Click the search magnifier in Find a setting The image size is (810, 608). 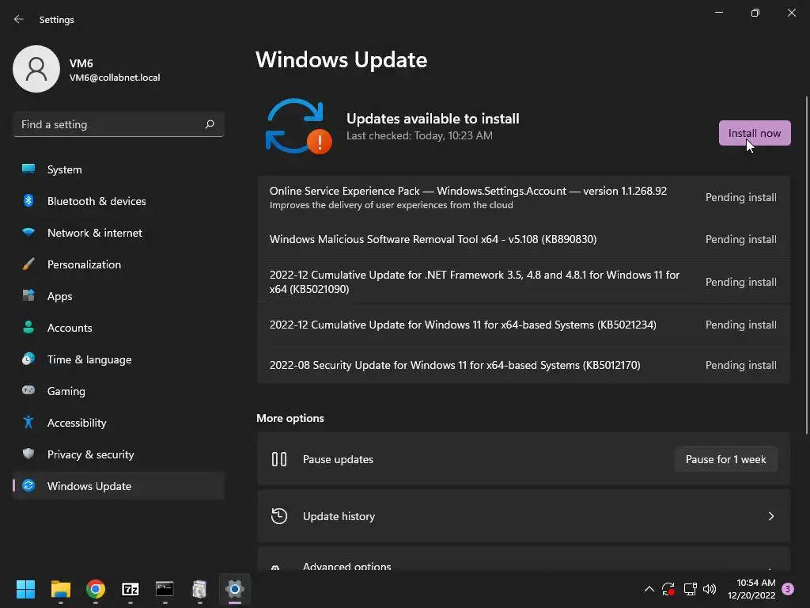(209, 124)
